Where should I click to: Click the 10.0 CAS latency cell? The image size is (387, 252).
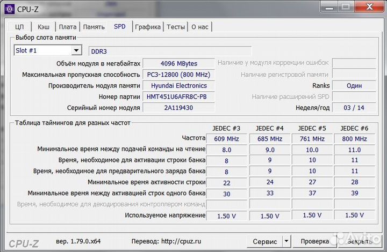point(312,150)
